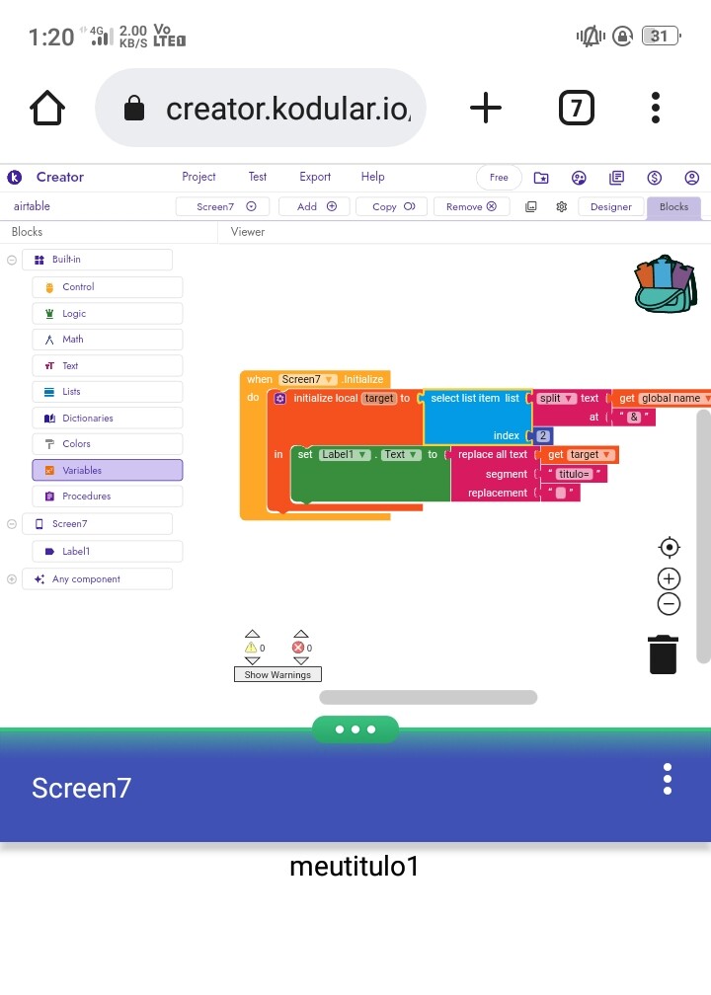Click the Free plan button
711x995 pixels.
[499, 178]
